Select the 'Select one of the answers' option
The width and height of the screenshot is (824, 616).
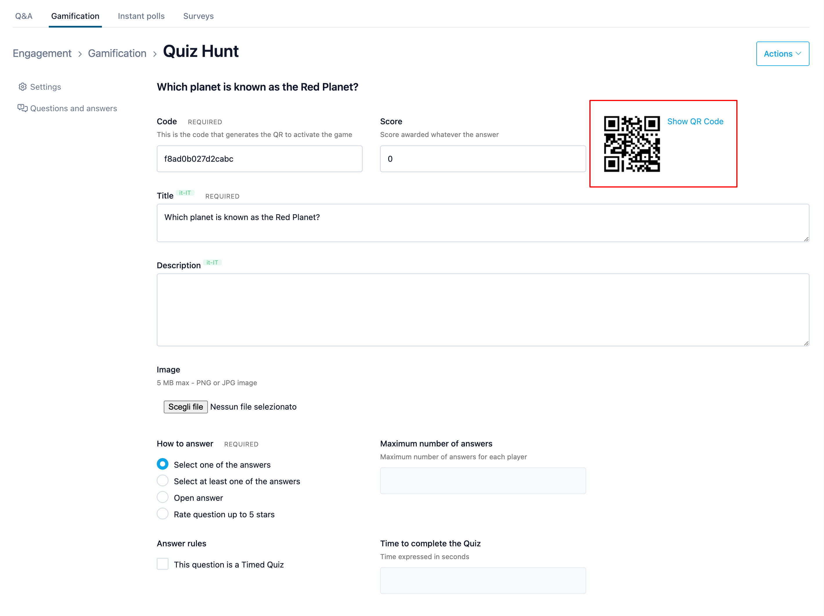[162, 464]
